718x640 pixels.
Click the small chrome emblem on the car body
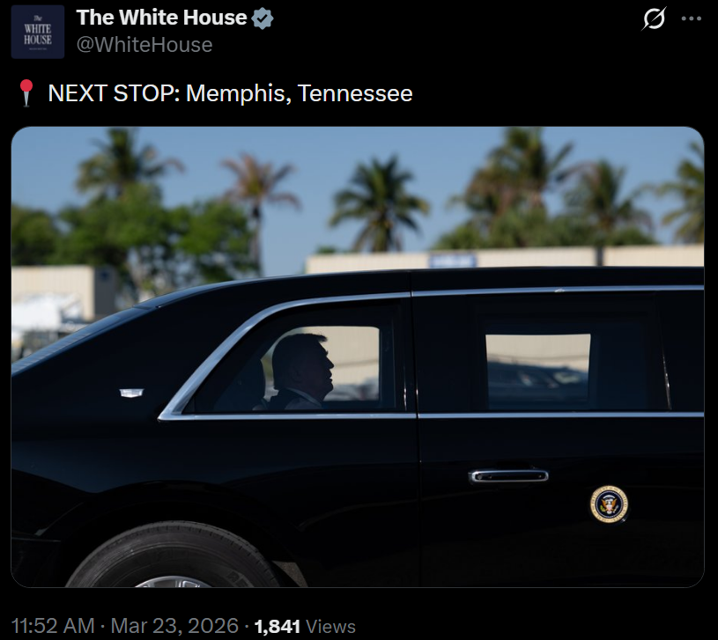[x=130, y=393]
